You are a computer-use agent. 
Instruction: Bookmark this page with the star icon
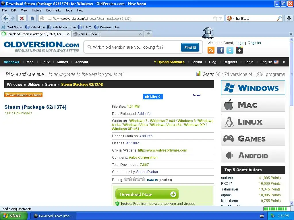tap(215, 18)
